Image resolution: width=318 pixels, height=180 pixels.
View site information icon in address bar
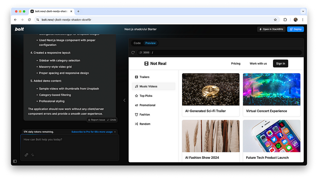click(38, 20)
